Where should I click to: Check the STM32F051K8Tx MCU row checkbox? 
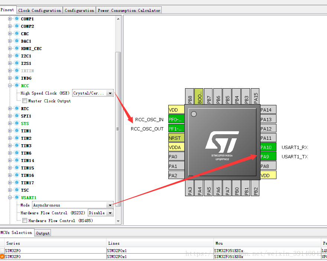click(2, 250)
